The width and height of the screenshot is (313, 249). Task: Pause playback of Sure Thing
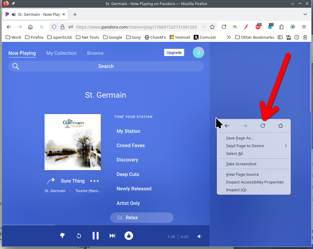pos(96,236)
